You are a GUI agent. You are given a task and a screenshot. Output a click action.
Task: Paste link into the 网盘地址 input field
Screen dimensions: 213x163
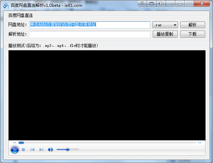(x=89, y=25)
